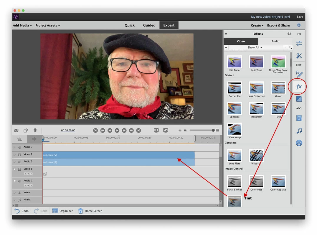Click the Rewind button
This screenshot has height=235, width=317.
(103, 130)
